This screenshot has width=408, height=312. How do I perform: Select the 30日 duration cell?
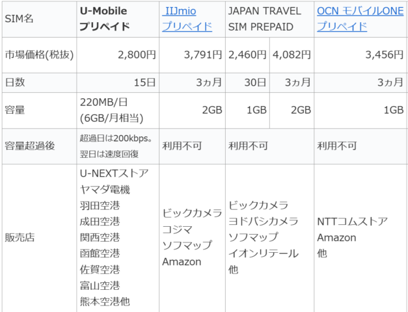(247, 83)
